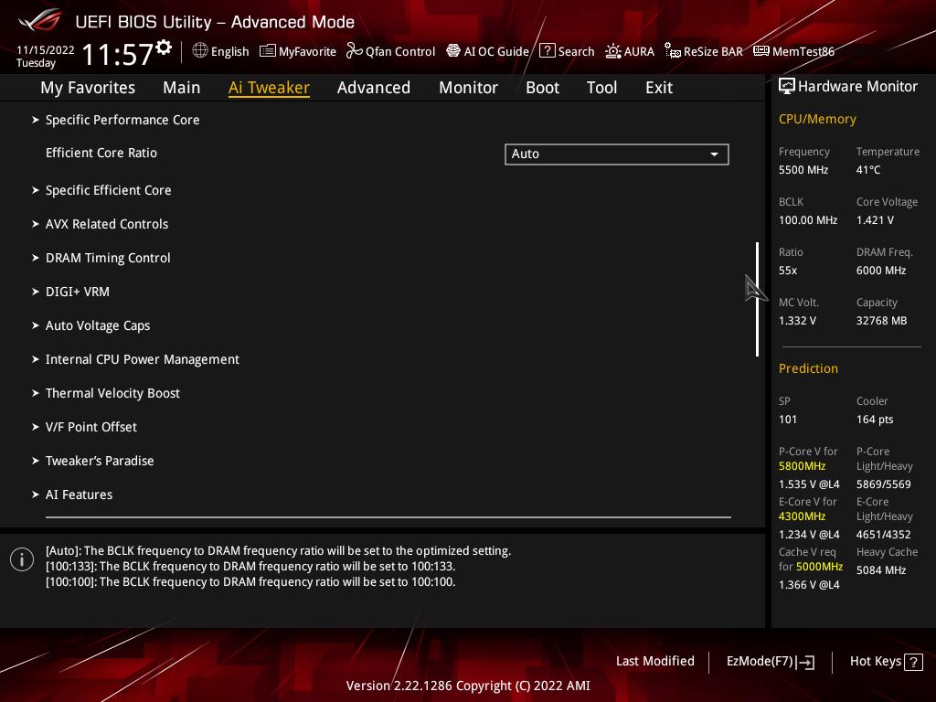
Task: Switch to My Favorites tab
Action: point(88,88)
